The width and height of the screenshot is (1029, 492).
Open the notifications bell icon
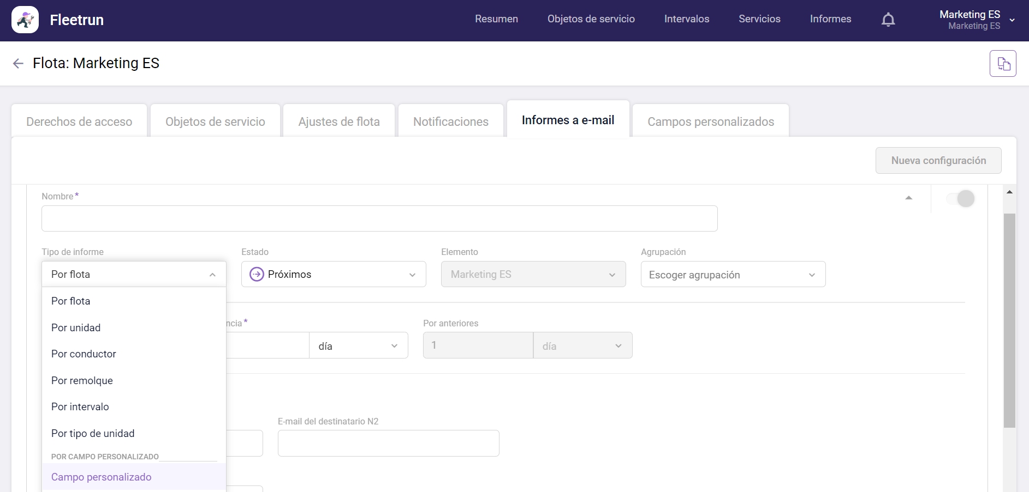[x=888, y=19]
